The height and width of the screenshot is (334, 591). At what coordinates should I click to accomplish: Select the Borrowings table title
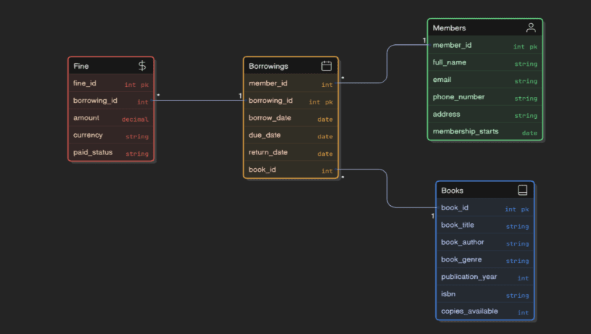click(x=268, y=66)
